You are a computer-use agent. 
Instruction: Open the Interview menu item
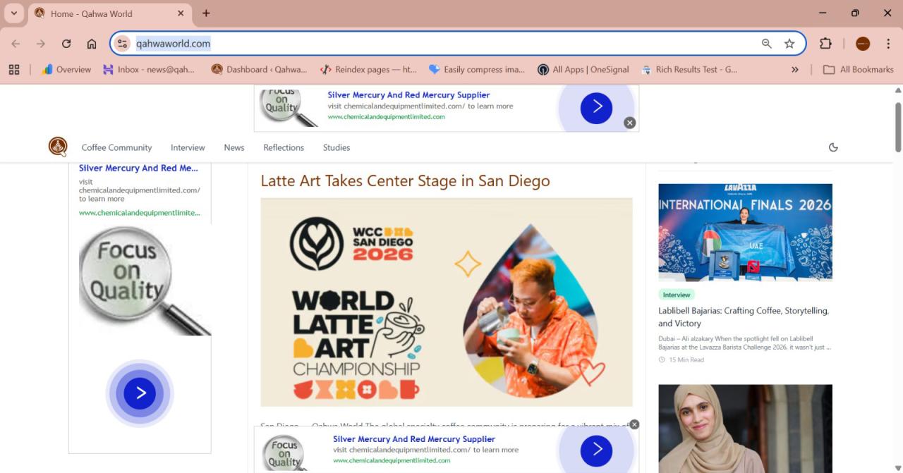tap(188, 147)
